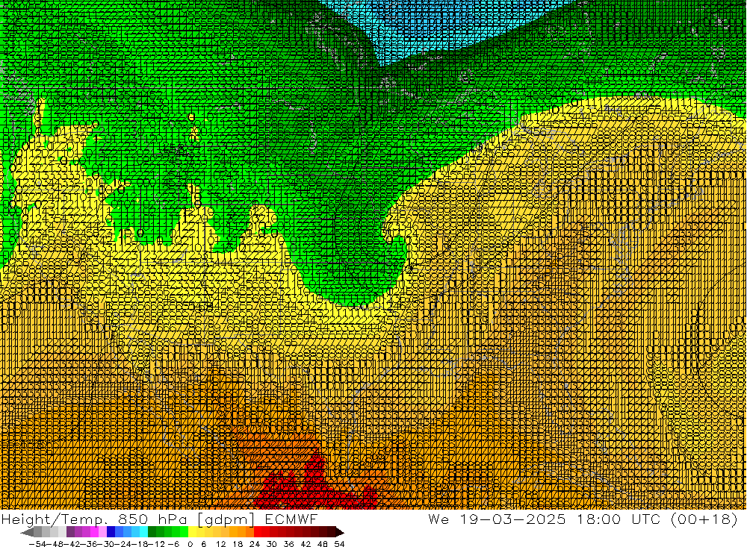The height and width of the screenshot is (547, 747).
Task: Click the right dark arrow of the color scale
Action: (340, 532)
